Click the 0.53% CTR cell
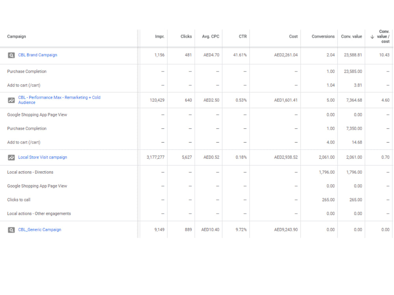This screenshot has height=295, width=394. 241,100
